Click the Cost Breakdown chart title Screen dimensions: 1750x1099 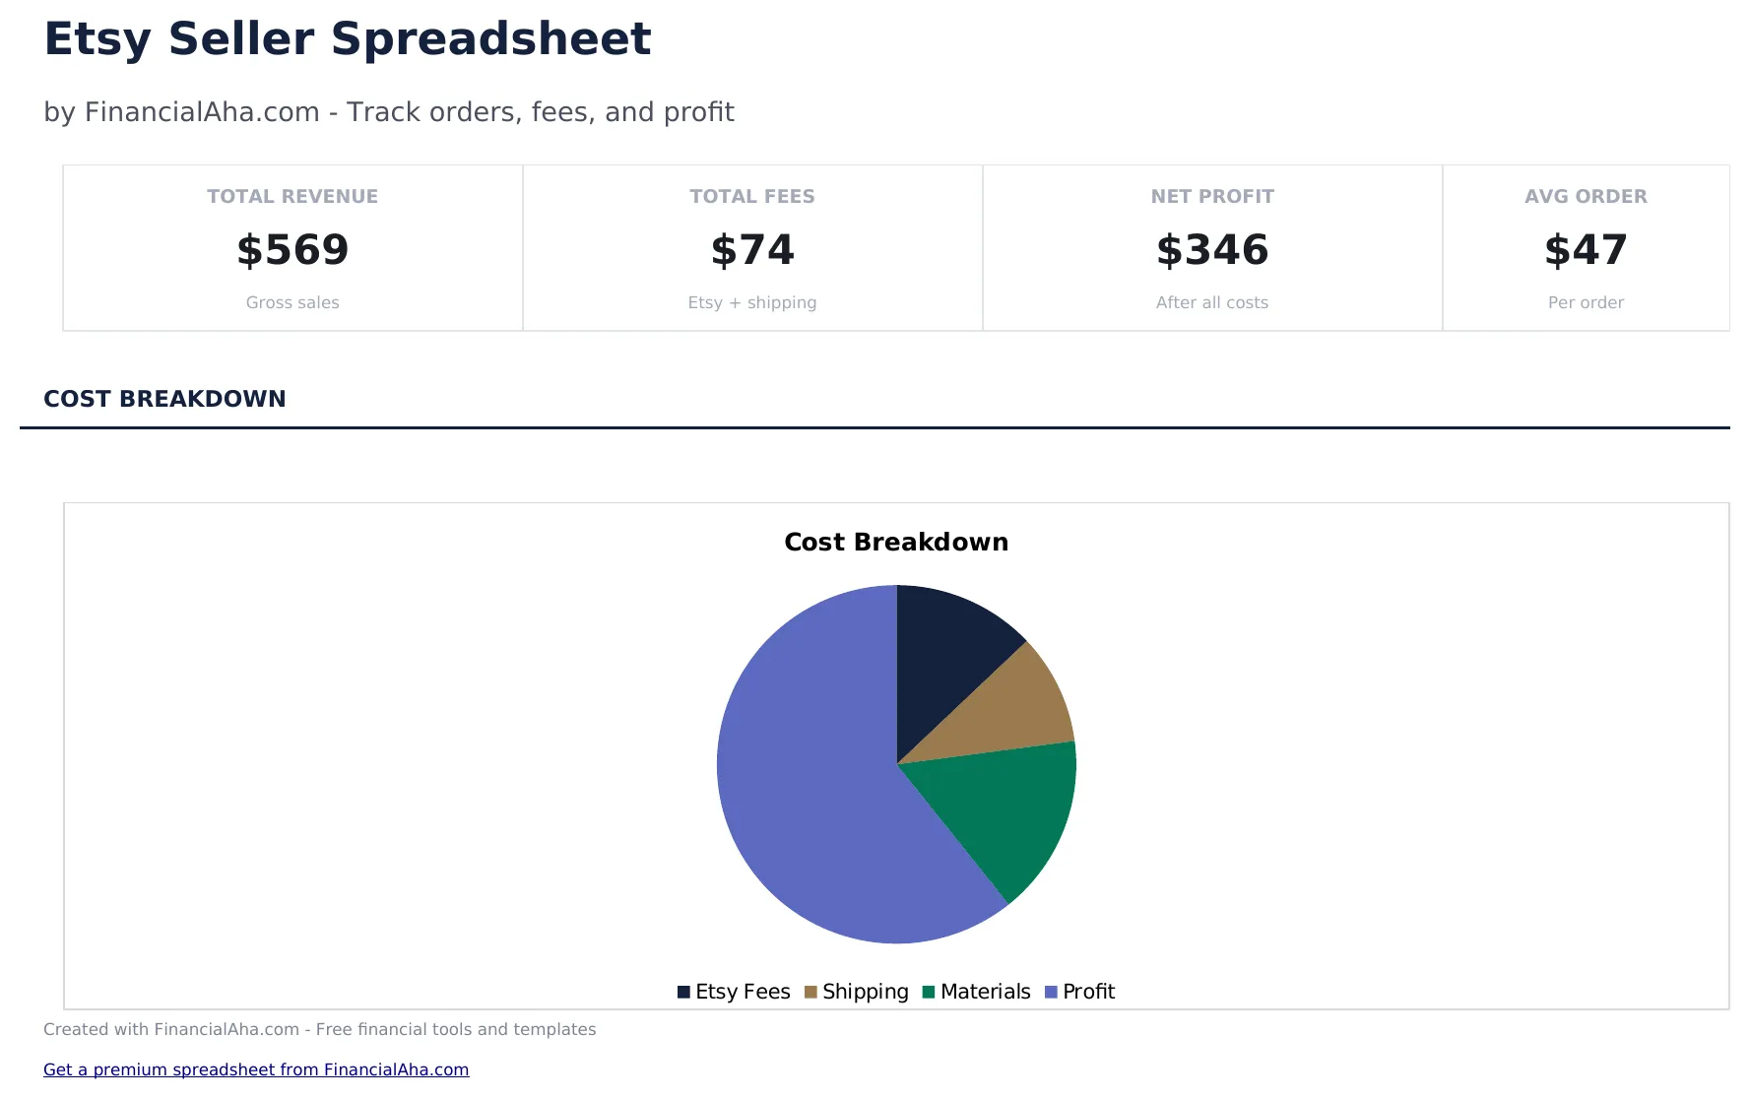point(895,542)
